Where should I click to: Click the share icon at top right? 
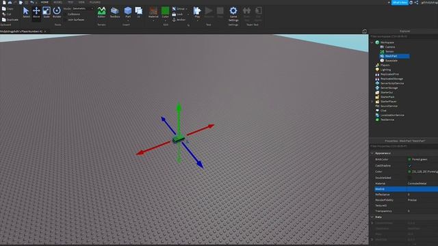(416, 3)
